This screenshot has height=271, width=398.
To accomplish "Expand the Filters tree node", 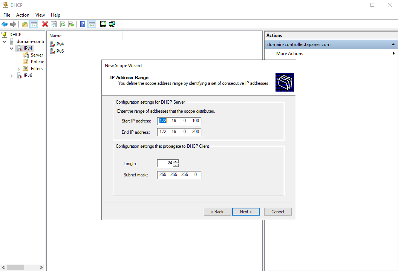I will click(x=19, y=69).
